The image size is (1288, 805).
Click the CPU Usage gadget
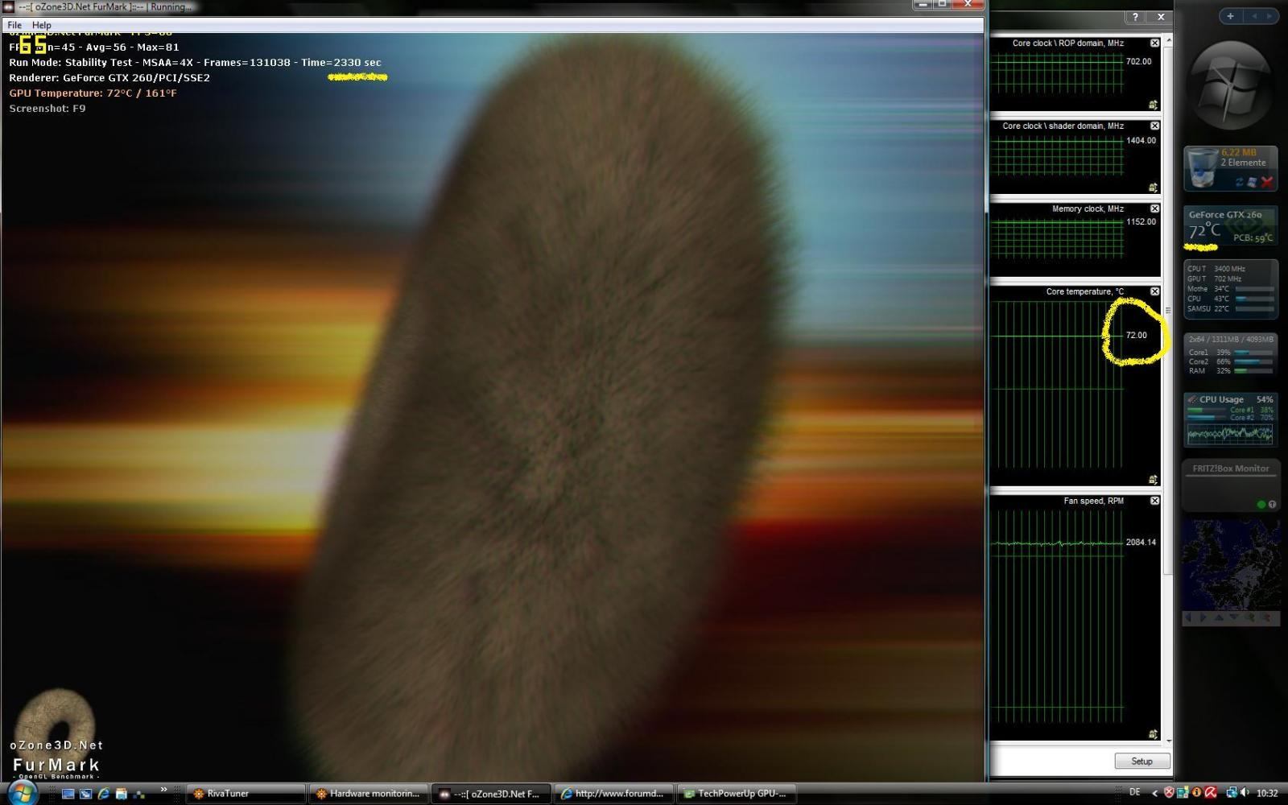[x=1230, y=419]
